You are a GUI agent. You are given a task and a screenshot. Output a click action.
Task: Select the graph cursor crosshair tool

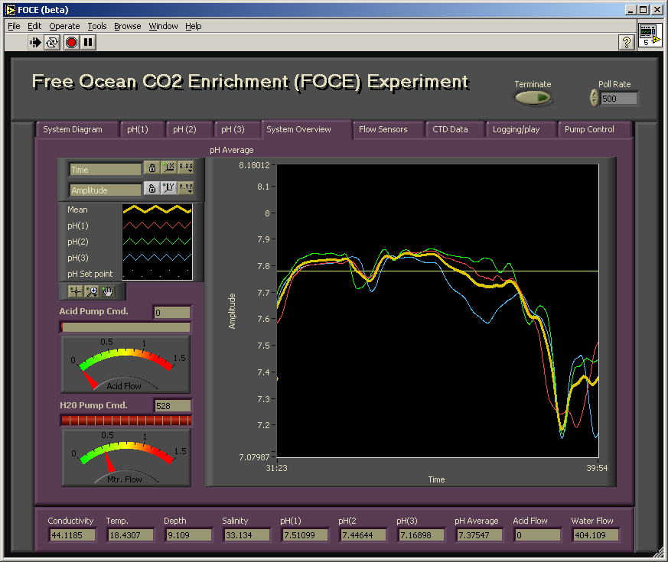76,291
